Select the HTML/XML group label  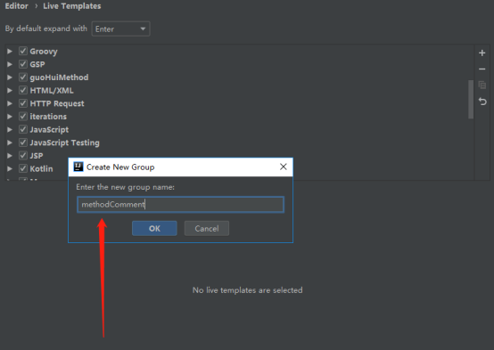coord(52,91)
